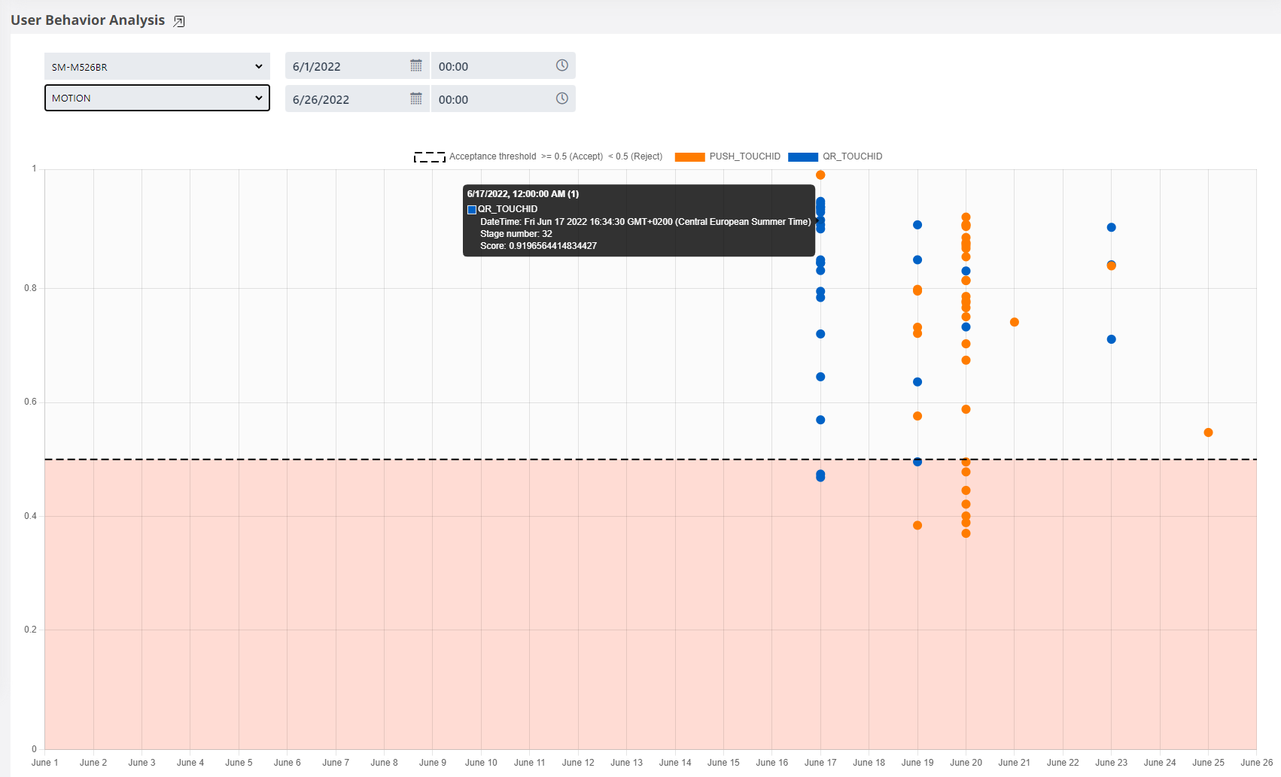The height and width of the screenshot is (777, 1281).
Task: Toggle the QR_TOUCHID checkbox inside the tooltip
Action: [472, 209]
